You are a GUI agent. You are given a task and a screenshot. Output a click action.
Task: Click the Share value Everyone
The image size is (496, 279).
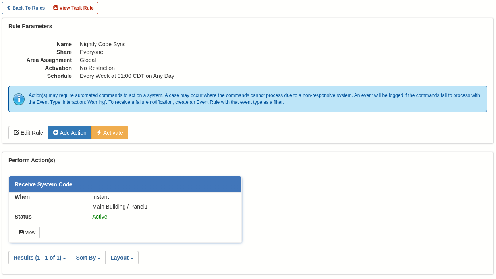pos(91,52)
